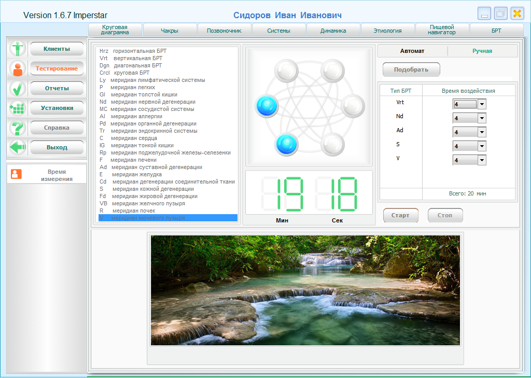The height and width of the screenshot is (378, 531).
Task: Open the БРТ tab
Action: (x=496, y=30)
